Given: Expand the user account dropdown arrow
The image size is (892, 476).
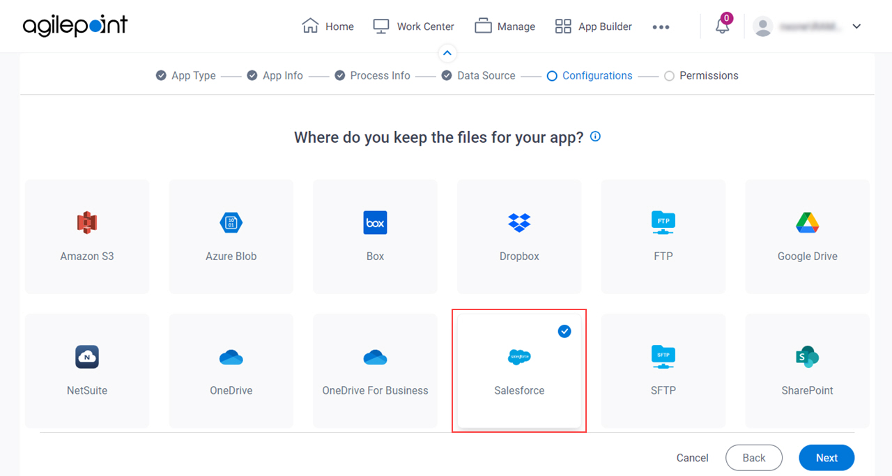Looking at the screenshot, I should (857, 26).
